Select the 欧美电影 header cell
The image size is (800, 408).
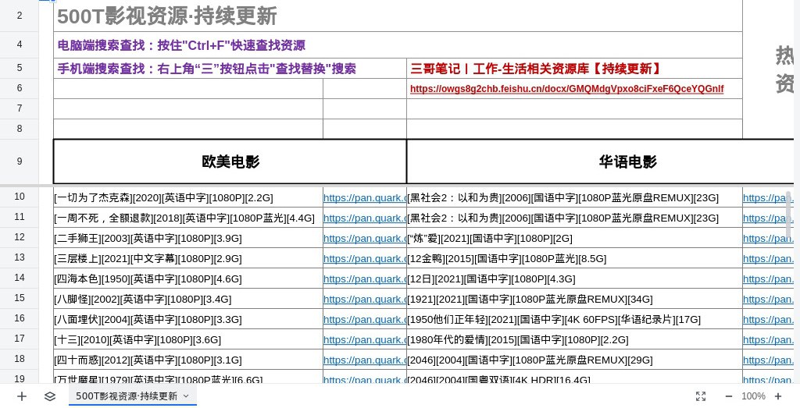[230, 161]
